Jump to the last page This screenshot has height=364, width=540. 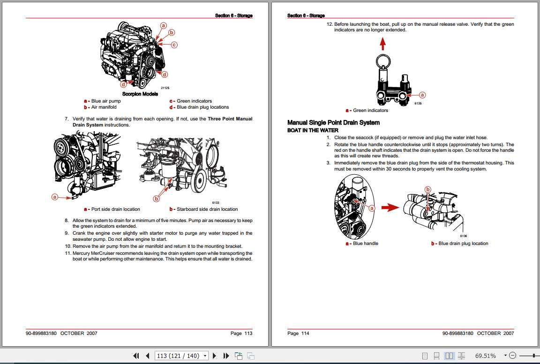pos(225,356)
